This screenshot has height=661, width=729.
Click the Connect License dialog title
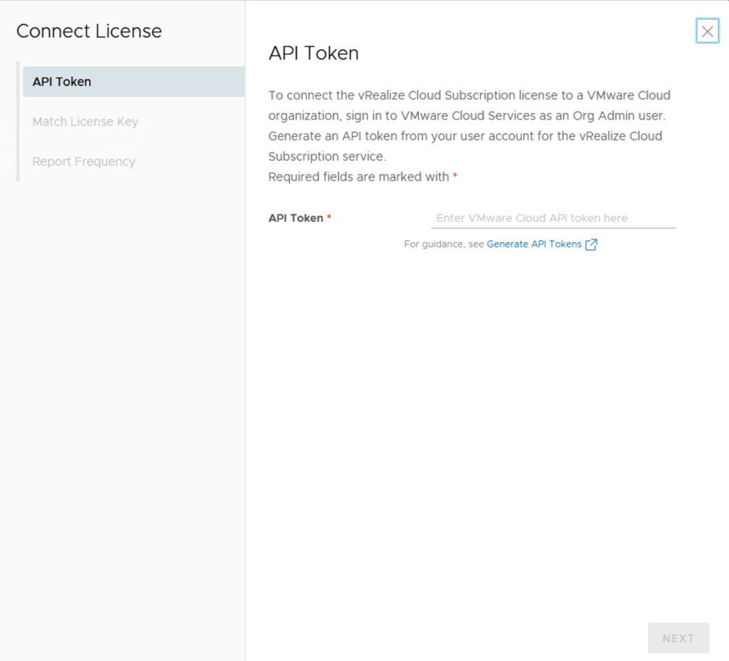(89, 31)
